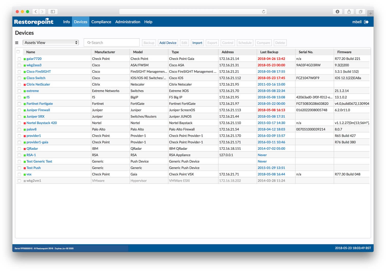386x271 pixels.
Task: Click the browser share icon
Action: pyautogui.click(x=349, y=12)
